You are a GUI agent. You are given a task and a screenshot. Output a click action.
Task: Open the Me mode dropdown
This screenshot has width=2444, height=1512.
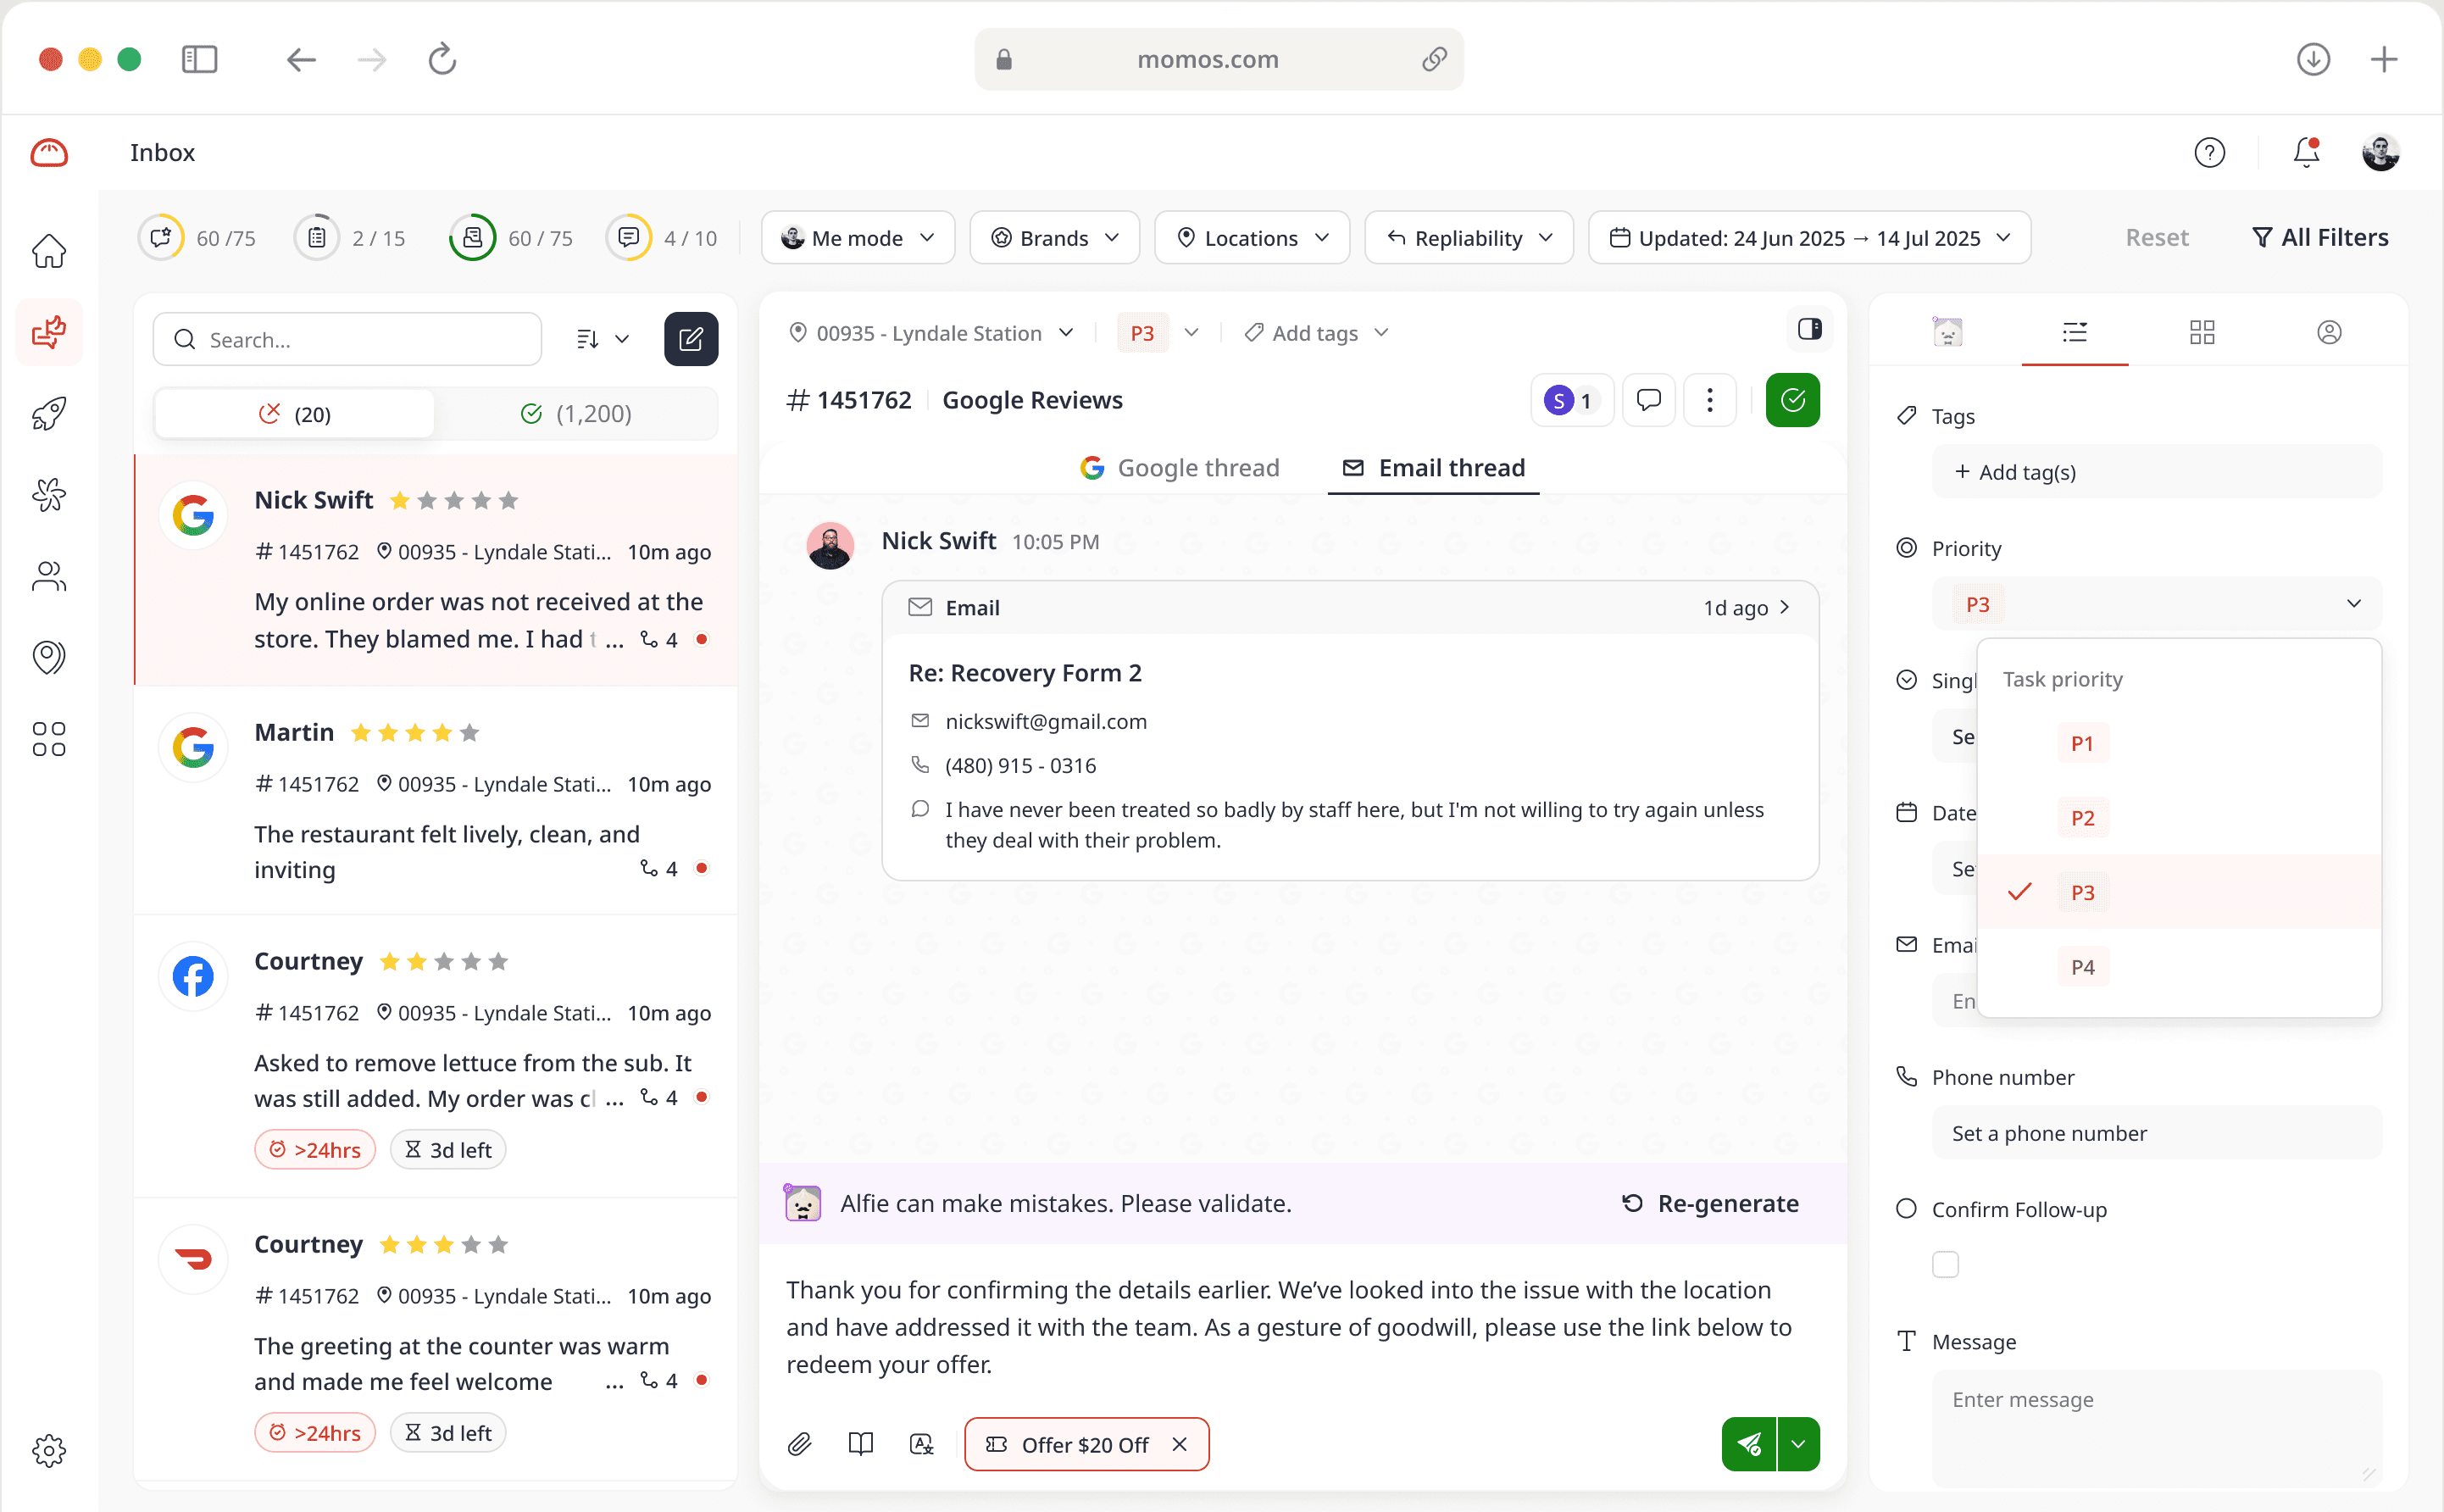(x=858, y=238)
